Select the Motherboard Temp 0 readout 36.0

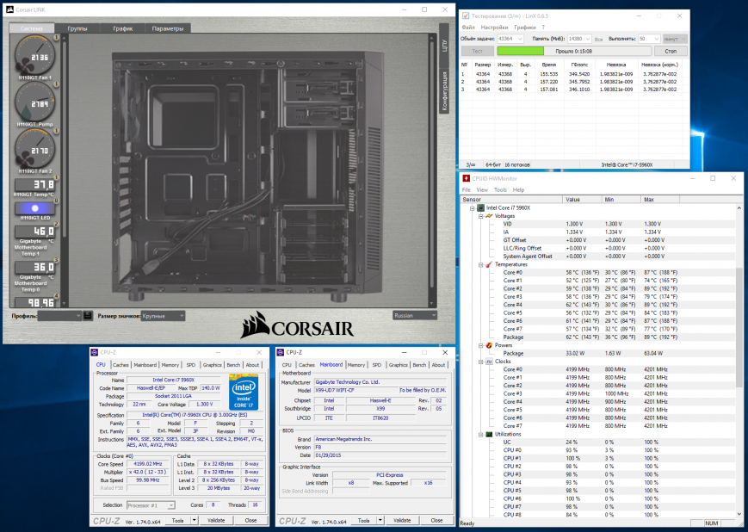(34, 267)
